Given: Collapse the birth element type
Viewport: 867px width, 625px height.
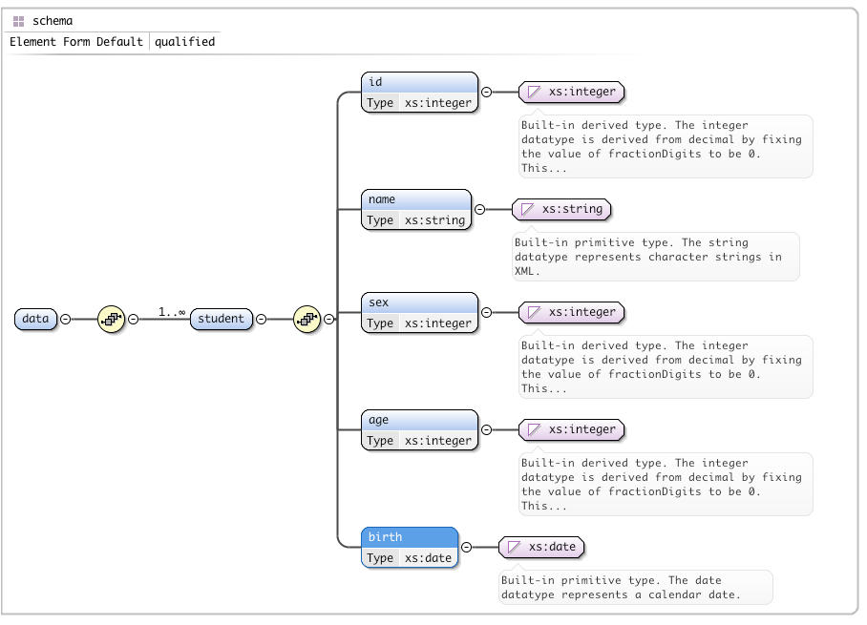Looking at the screenshot, I should (x=467, y=547).
